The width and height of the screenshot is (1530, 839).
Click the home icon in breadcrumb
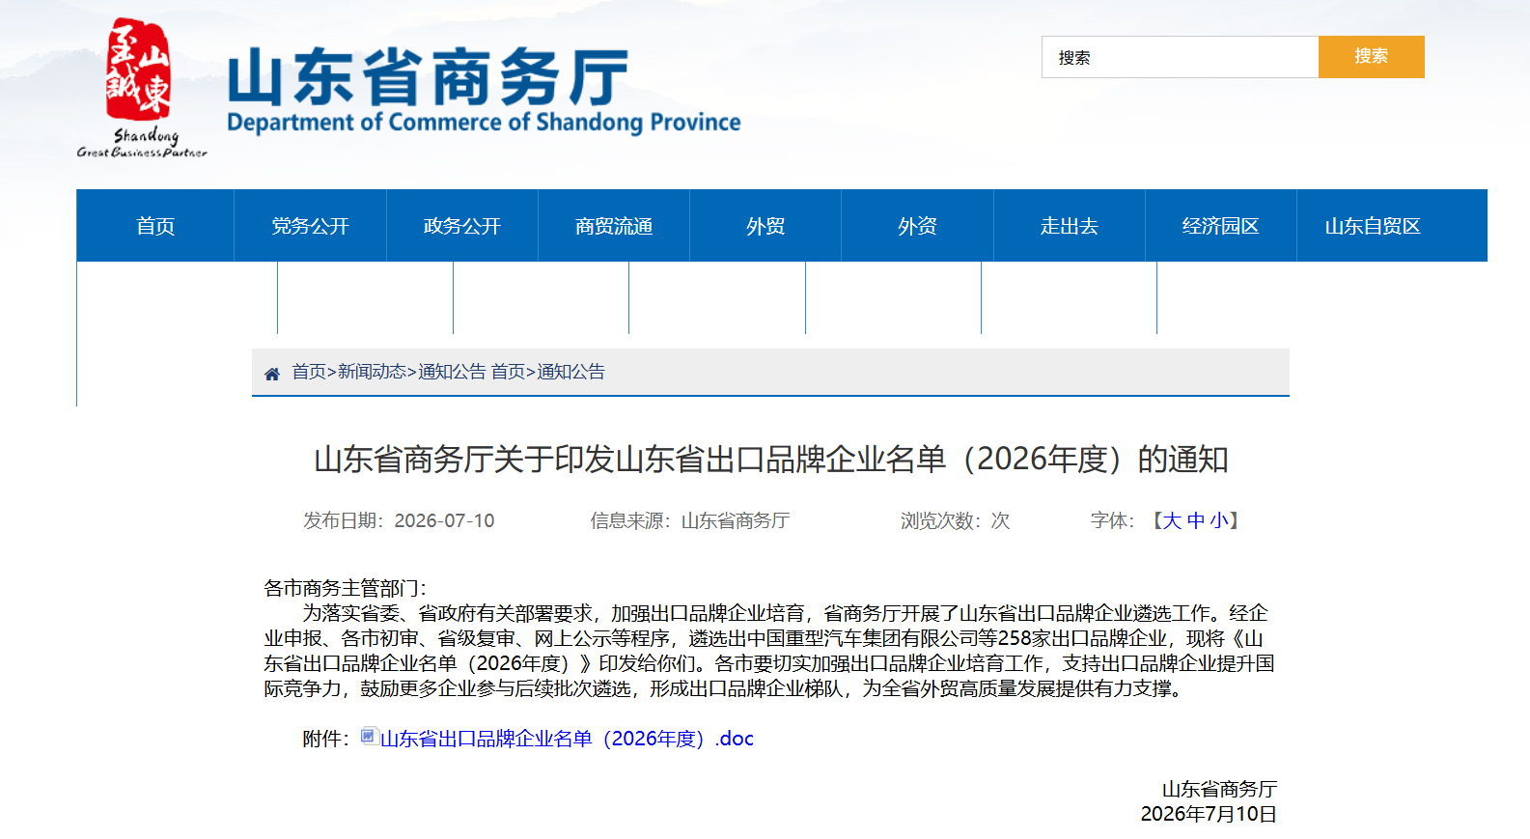272,374
